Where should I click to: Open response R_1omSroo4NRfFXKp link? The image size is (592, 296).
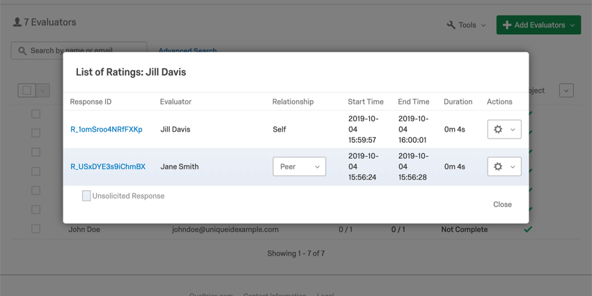click(107, 130)
